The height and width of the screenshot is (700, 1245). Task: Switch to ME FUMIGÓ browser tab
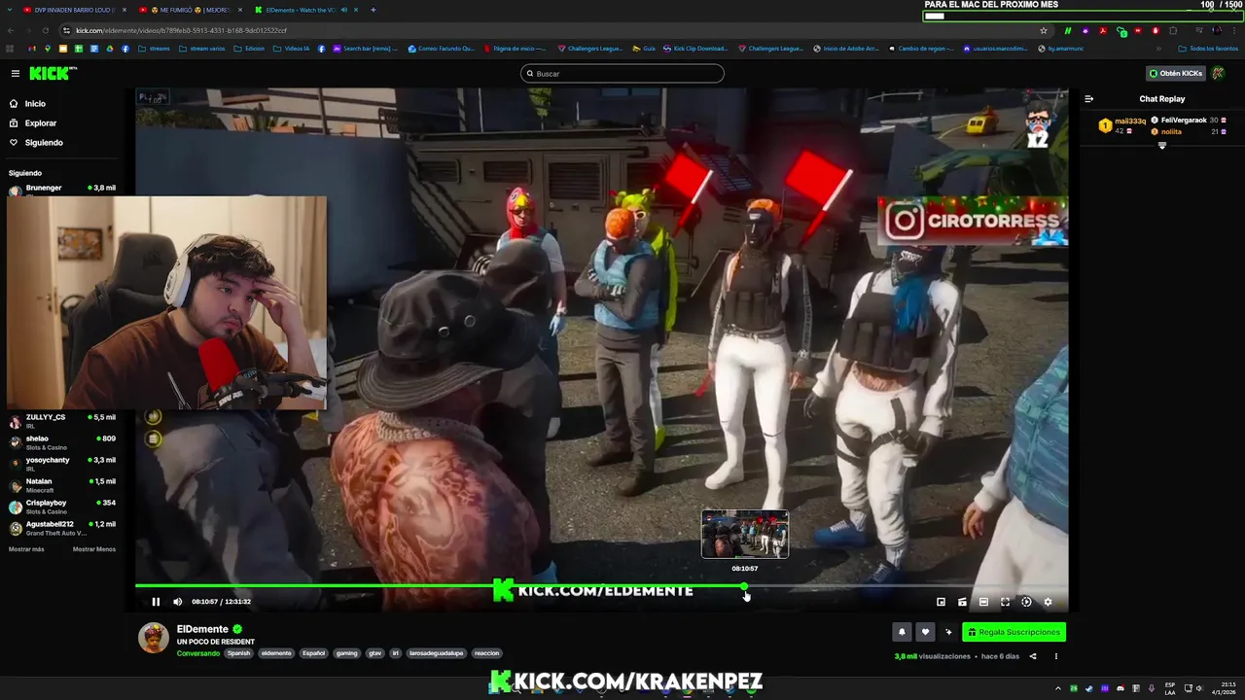tap(190, 10)
